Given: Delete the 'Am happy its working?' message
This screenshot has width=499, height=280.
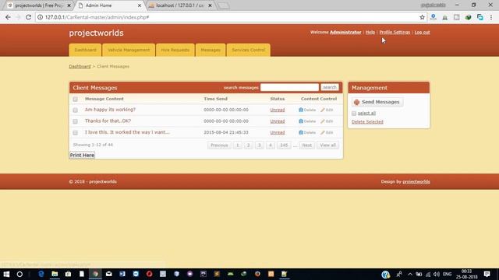Looking at the screenshot, I should tap(307, 110).
